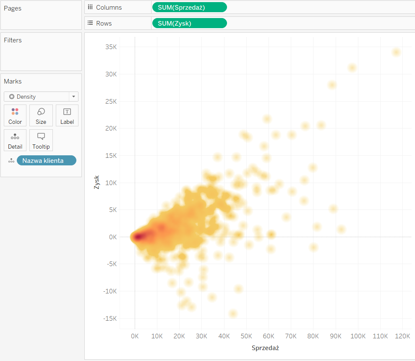Click the Pages shelf header
Image resolution: width=415 pixels, height=361 pixels.
coord(13,8)
